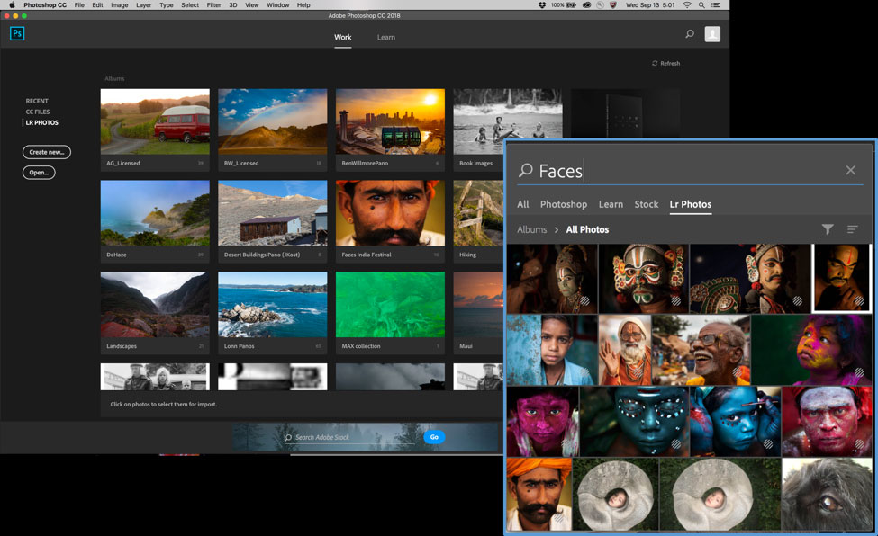Open the 3D menu
878x536 pixels.
pos(233,5)
